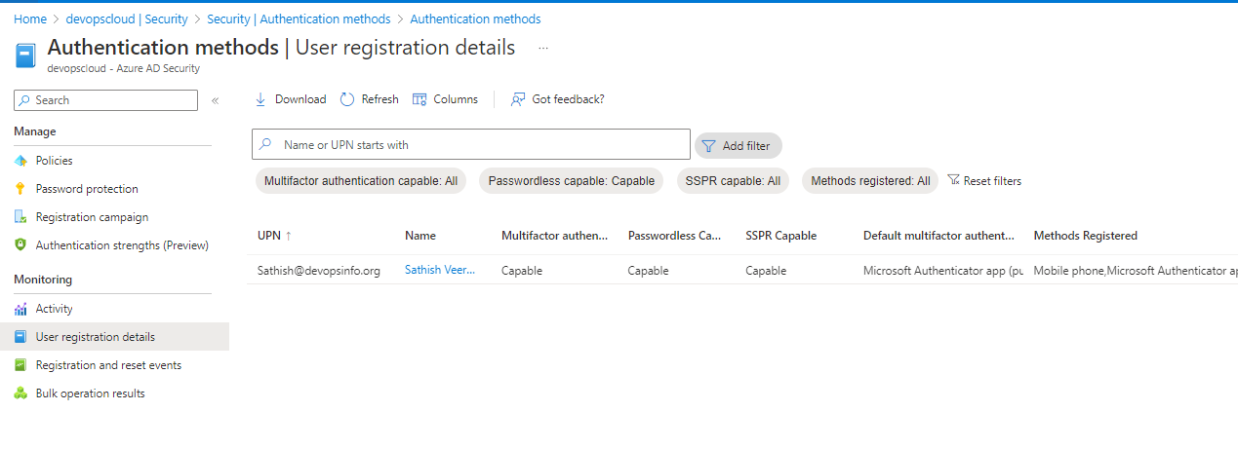Open Bulk operation results

coord(90,393)
